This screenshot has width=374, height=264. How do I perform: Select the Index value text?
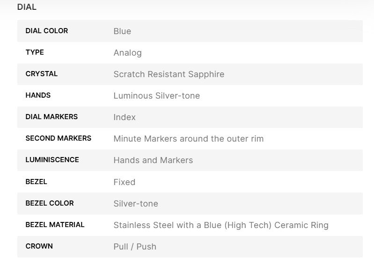[125, 117]
